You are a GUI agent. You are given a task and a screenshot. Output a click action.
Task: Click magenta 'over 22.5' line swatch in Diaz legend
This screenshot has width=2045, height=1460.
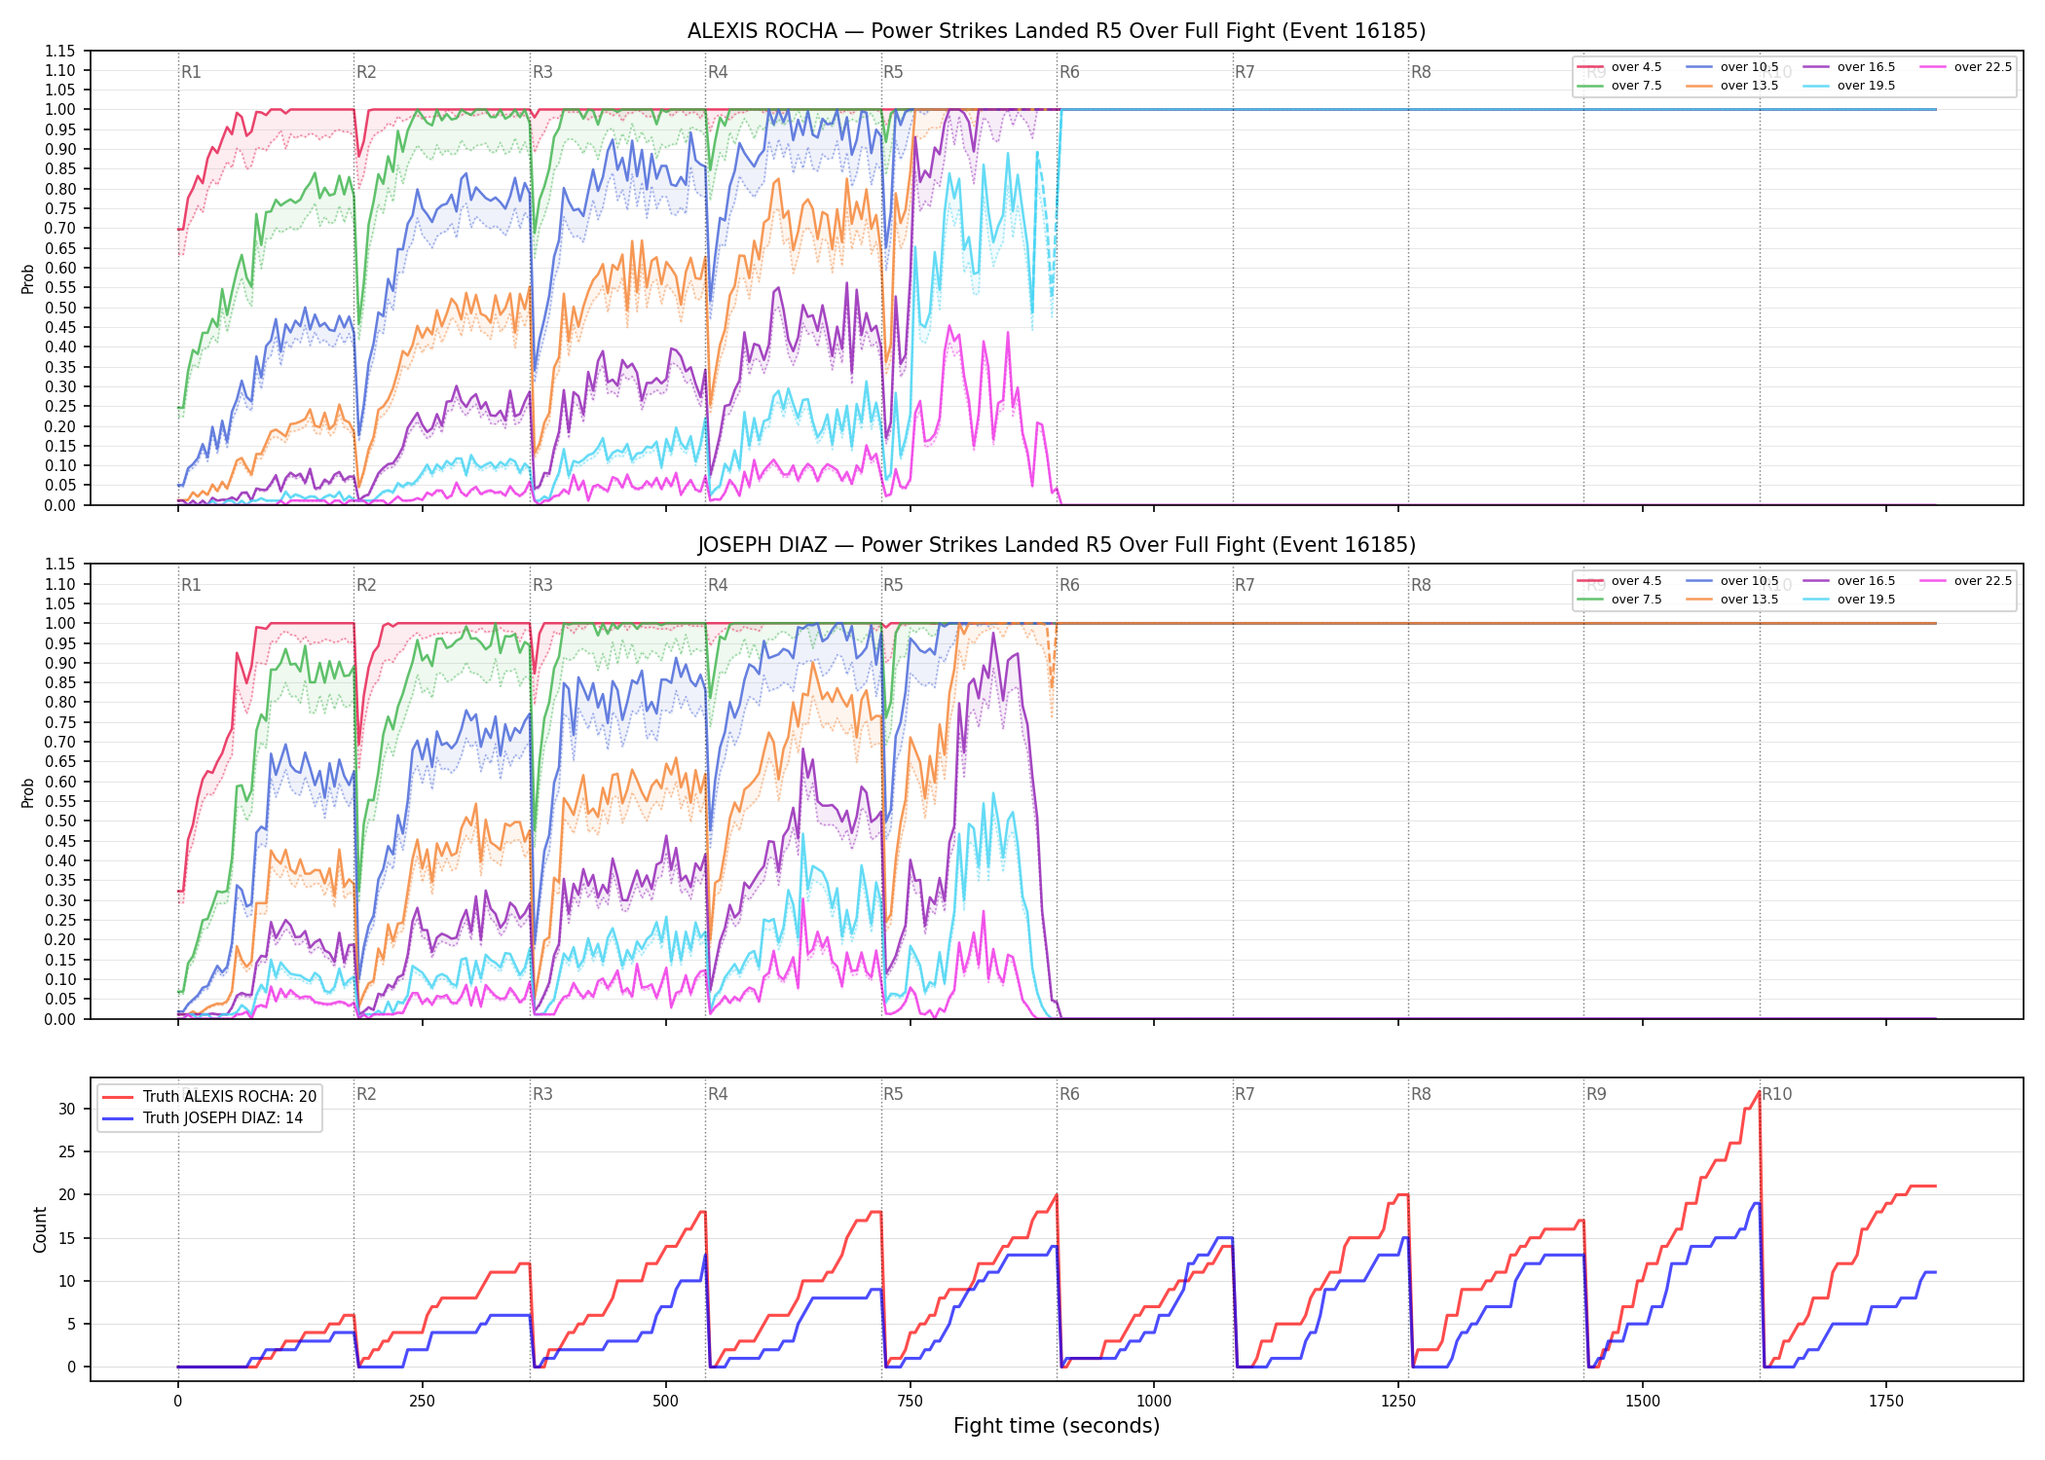[1933, 581]
